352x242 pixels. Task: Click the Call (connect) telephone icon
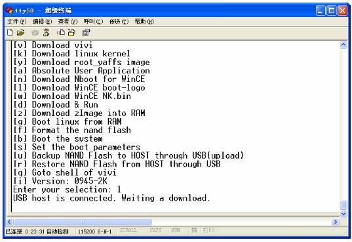35,33
